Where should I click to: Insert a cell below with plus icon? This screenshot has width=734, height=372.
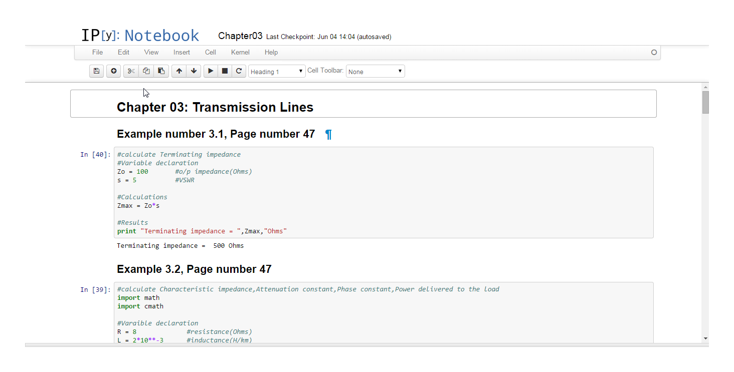tap(114, 71)
